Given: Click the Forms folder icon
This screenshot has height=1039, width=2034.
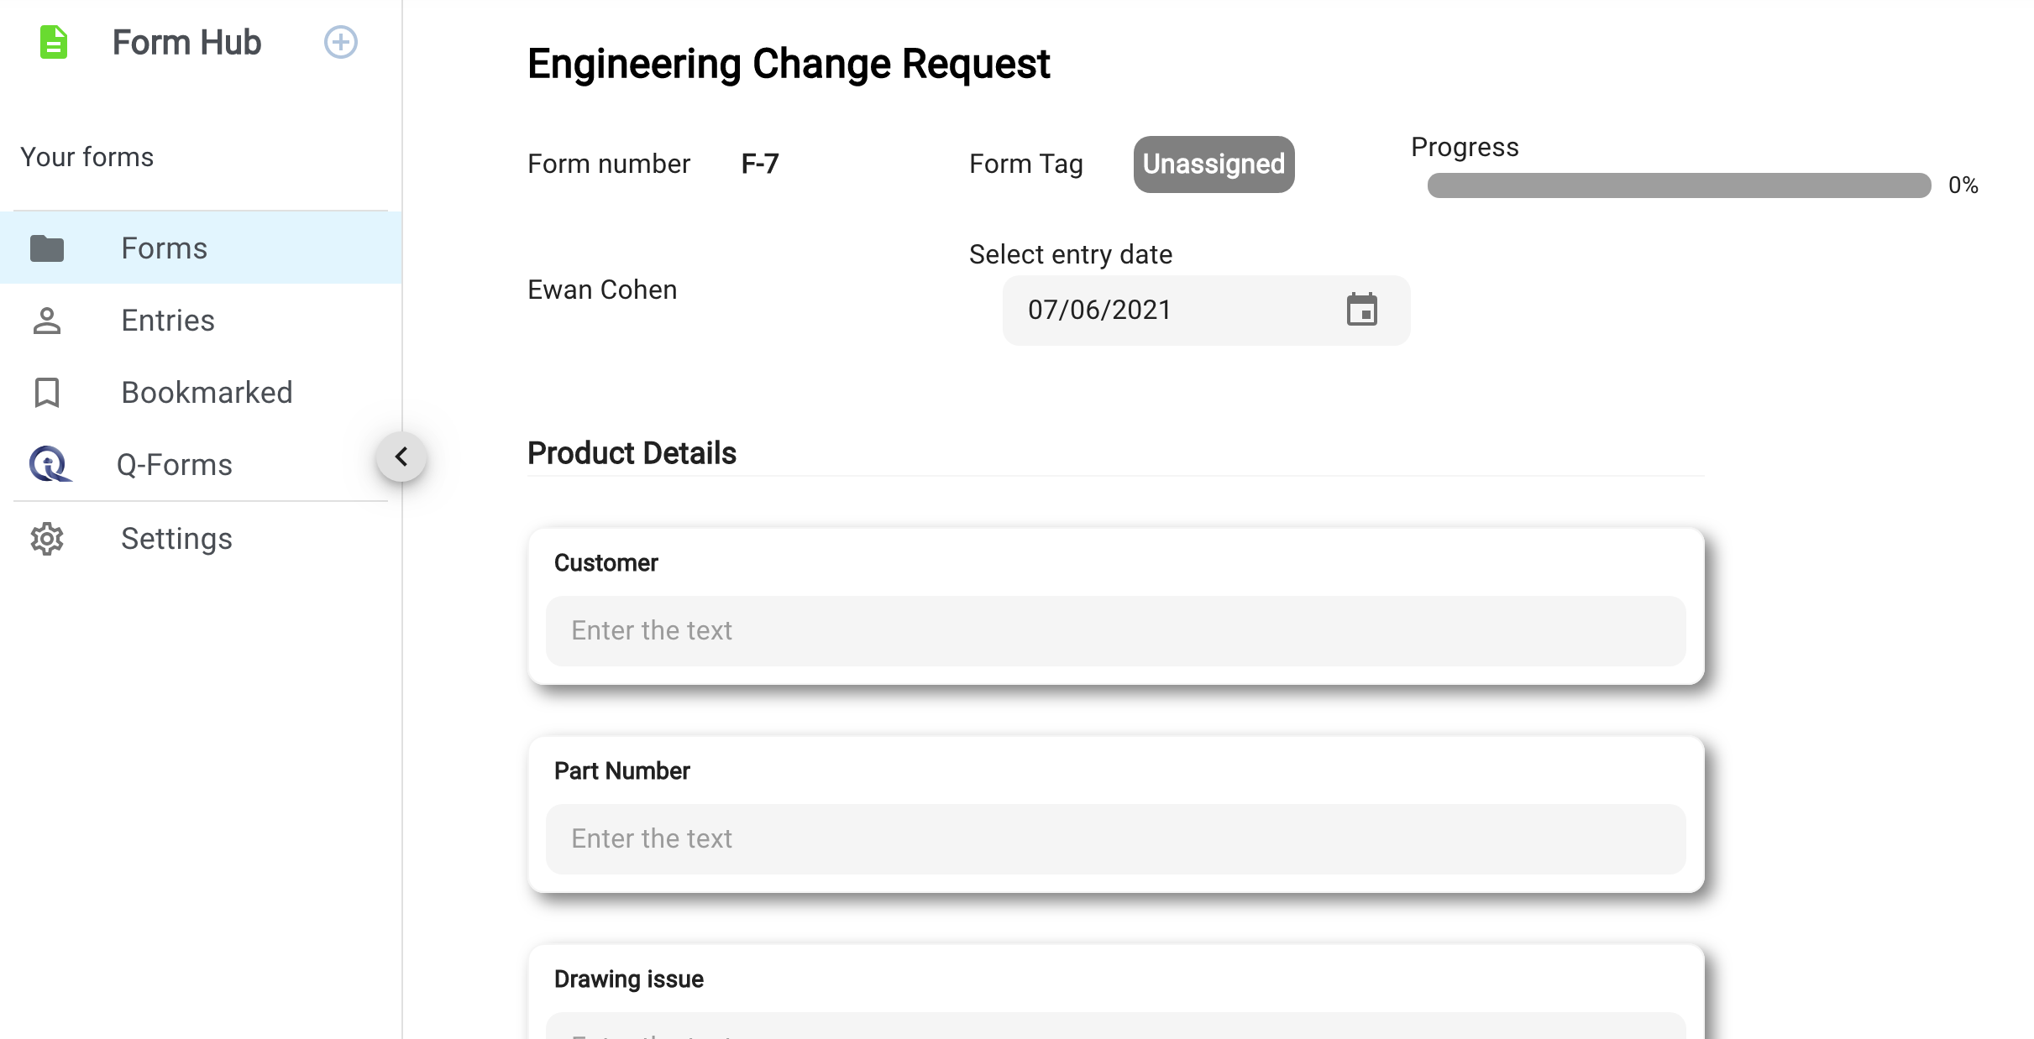Looking at the screenshot, I should (47, 248).
